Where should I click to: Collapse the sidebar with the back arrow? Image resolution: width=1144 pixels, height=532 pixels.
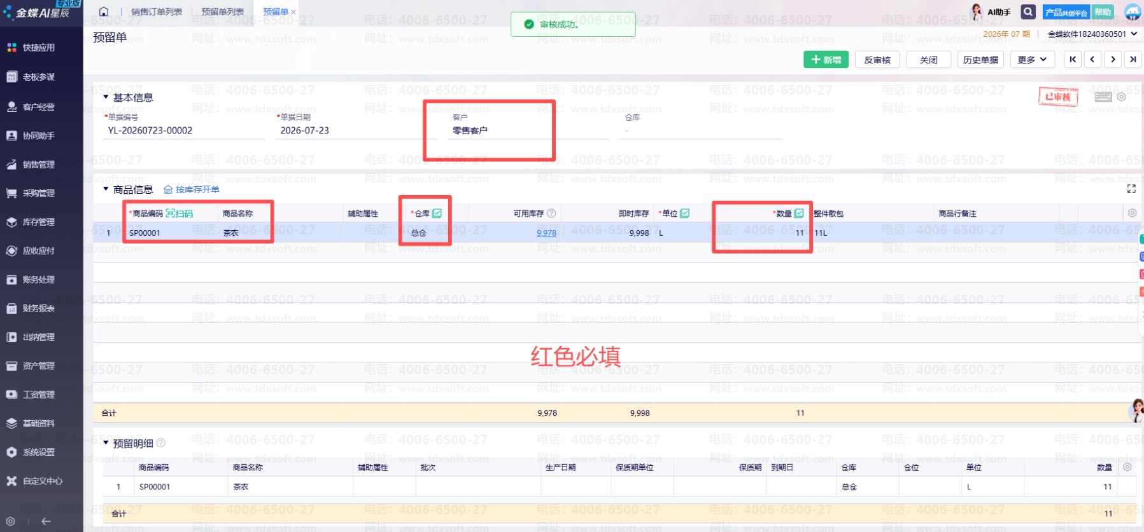(x=46, y=521)
